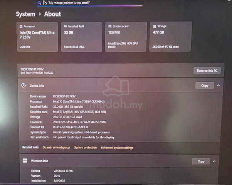Select 64-bit operating system text
Viewport: 232px width, 185px height.
tap(82, 132)
